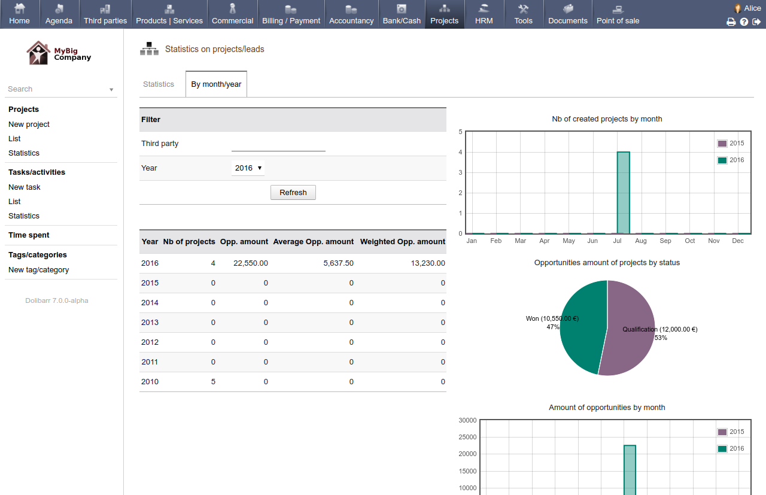Click the print page icon
The height and width of the screenshot is (495, 766).
(x=731, y=22)
